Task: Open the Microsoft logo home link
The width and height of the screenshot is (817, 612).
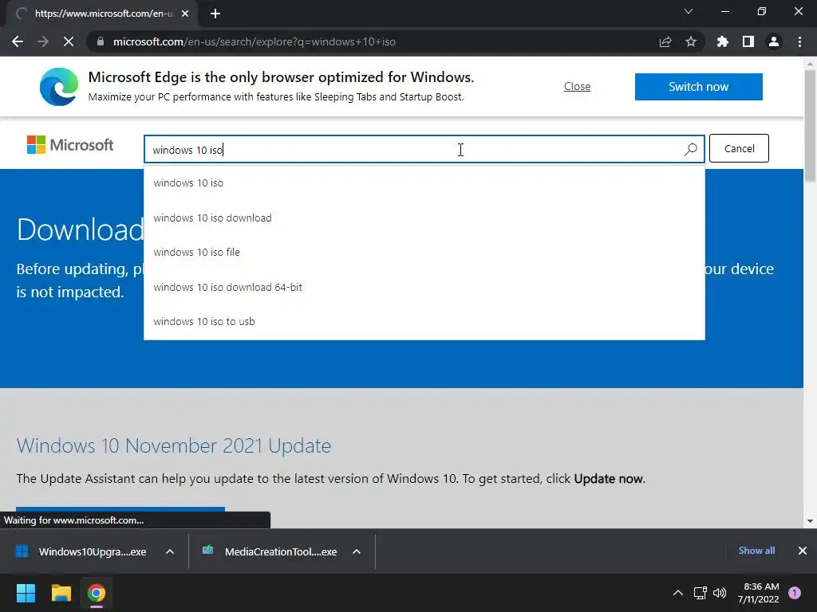Action: tap(70, 145)
